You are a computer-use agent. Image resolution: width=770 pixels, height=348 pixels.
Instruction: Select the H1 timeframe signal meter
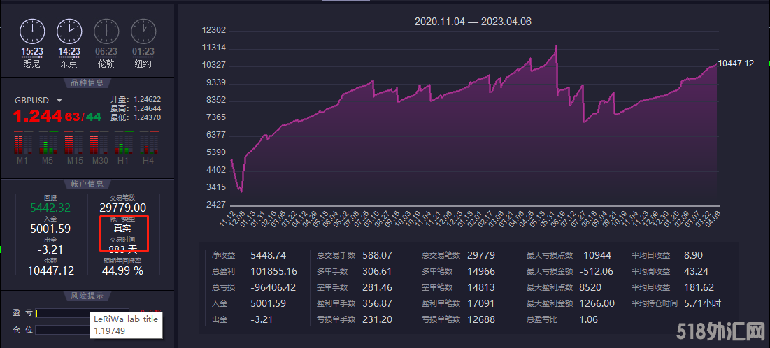123,145
